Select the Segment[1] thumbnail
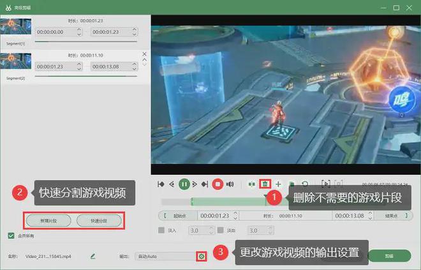Viewport: 421px width, 270px height. [16, 26]
